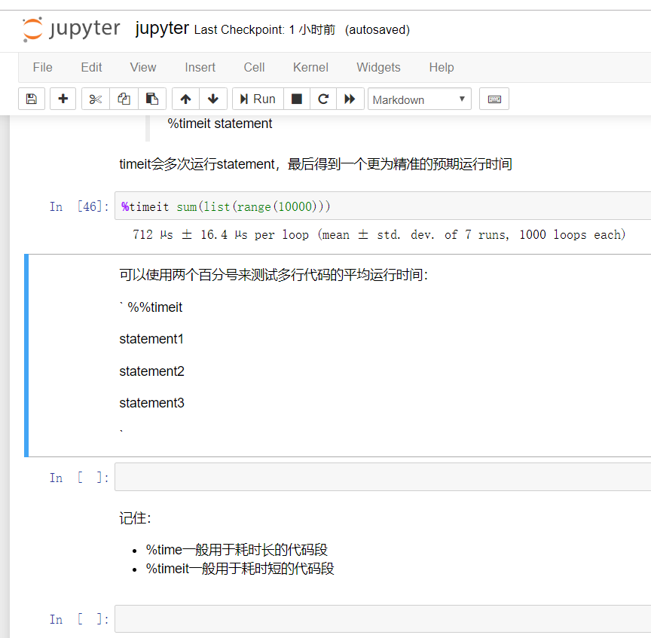Move selected cell up

click(185, 99)
